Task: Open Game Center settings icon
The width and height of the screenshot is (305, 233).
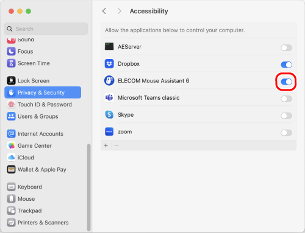Action: coord(11,145)
